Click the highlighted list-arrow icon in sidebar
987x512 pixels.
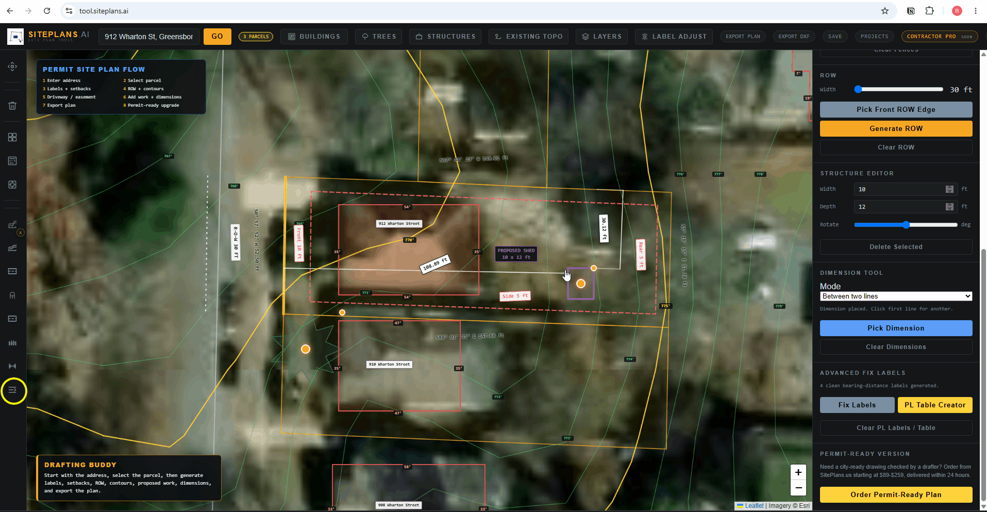tap(13, 390)
